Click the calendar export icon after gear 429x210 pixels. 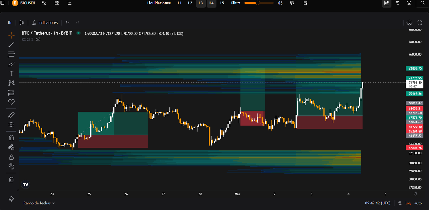[x=305, y=3]
